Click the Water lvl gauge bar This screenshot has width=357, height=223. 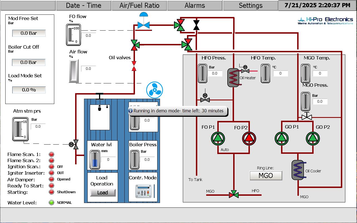click(95, 160)
